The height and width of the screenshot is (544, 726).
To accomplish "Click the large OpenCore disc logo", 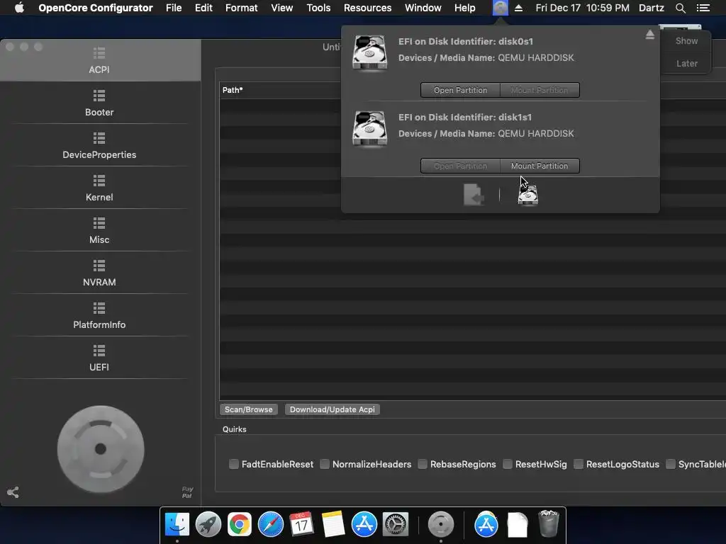I will pos(101,449).
